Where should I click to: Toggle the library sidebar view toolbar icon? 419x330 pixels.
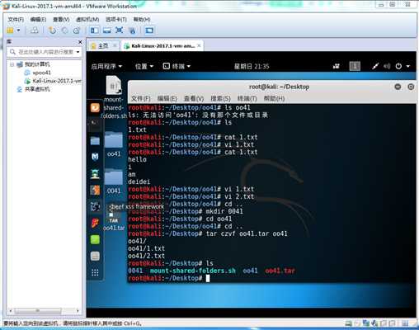pyautogui.click(x=95, y=31)
